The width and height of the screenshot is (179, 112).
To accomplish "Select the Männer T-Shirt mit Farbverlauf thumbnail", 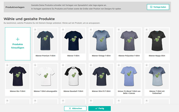I will coord(157,76).
